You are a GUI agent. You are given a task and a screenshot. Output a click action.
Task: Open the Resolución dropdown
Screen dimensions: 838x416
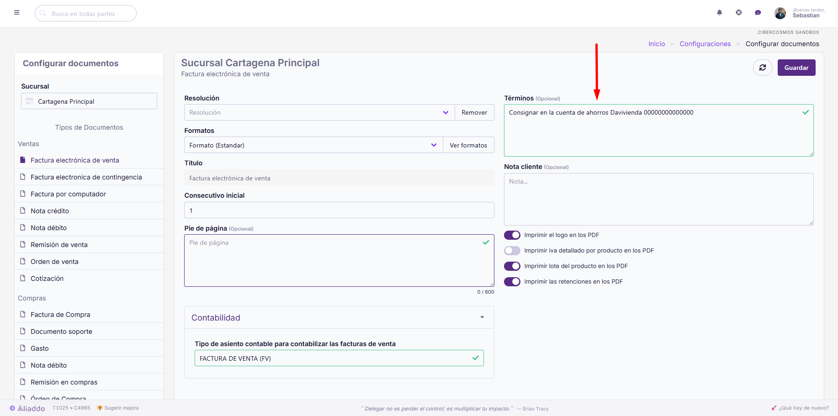click(319, 112)
